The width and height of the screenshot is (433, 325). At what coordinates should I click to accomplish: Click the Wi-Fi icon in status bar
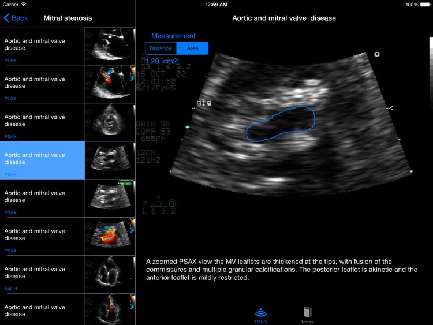tap(24, 5)
